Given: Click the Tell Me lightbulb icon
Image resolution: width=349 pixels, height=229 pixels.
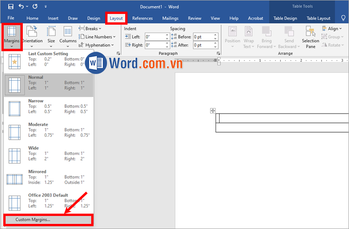Looking at the screenshot, I should 343,18.
